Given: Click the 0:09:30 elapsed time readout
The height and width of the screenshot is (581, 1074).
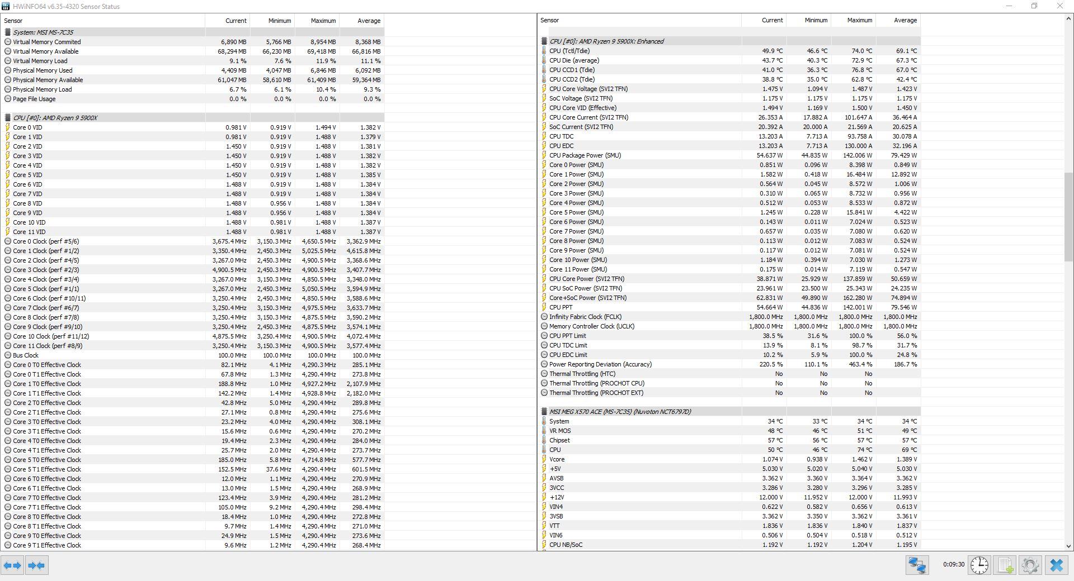Looking at the screenshot, I should 953,565.
